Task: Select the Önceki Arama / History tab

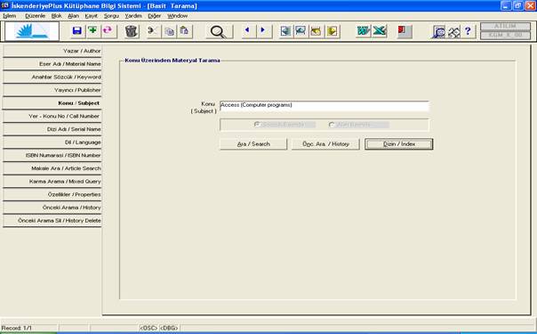Action: pos(52,208)
